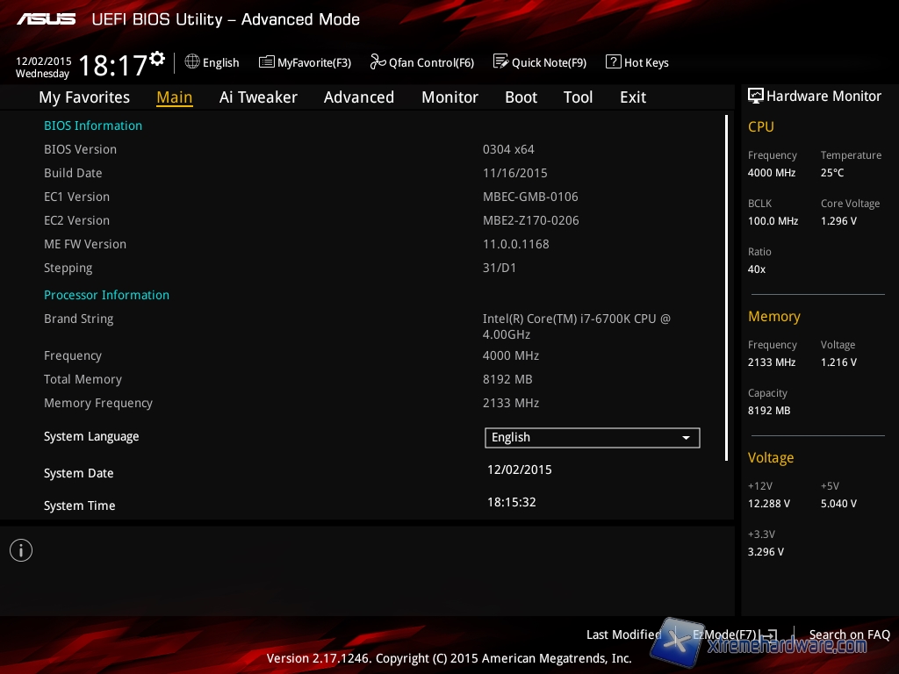This screenshot has height=674, width=899.
Task: Open Search on FAQ link
Action: pos(849,635)
